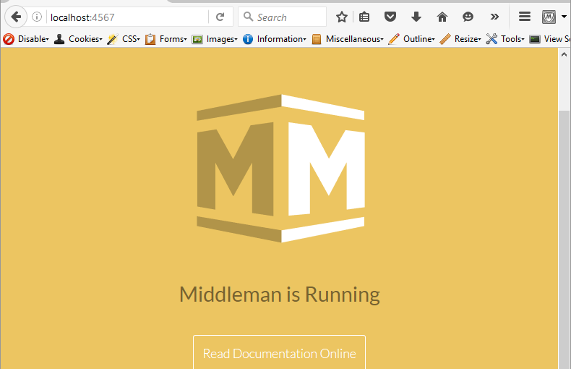Go to the home page icon
This screenshot has height=369, width=571.
(442, 17)
